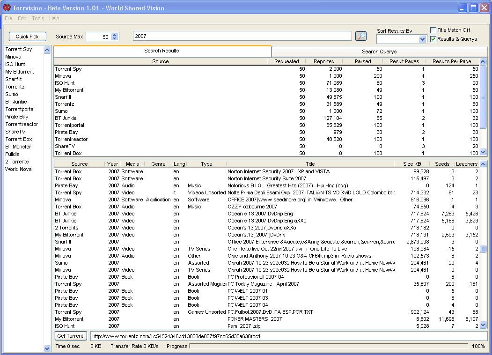Sort torrent list by Year column header
Viewport: 492px width, 355px height.
pyautogui.click(x=112, y=164)
